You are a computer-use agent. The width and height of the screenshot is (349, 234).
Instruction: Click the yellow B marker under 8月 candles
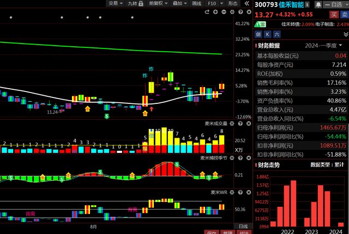[x=88, y=109]
